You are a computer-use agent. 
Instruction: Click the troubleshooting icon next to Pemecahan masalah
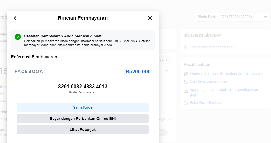186,74
